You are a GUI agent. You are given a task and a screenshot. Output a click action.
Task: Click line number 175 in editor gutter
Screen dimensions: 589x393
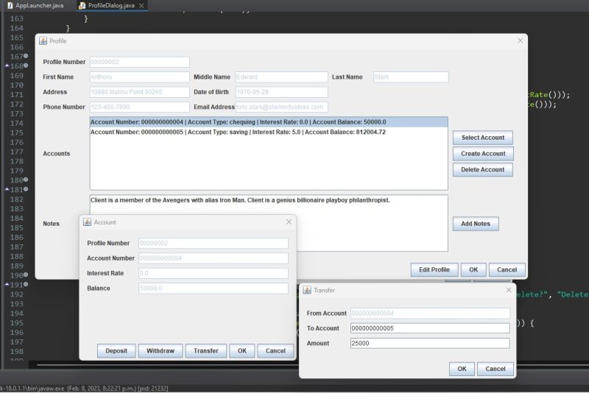click(16, 133)
